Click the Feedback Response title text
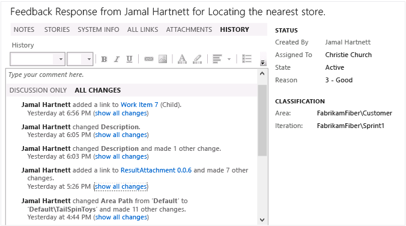 click(x=168, y=12)
